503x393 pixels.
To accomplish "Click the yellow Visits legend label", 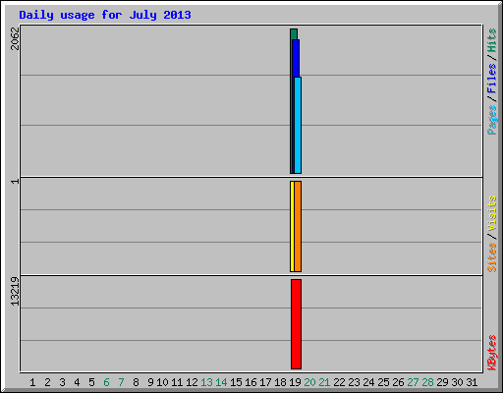I will pyautogui.click(x=491, y=214).
